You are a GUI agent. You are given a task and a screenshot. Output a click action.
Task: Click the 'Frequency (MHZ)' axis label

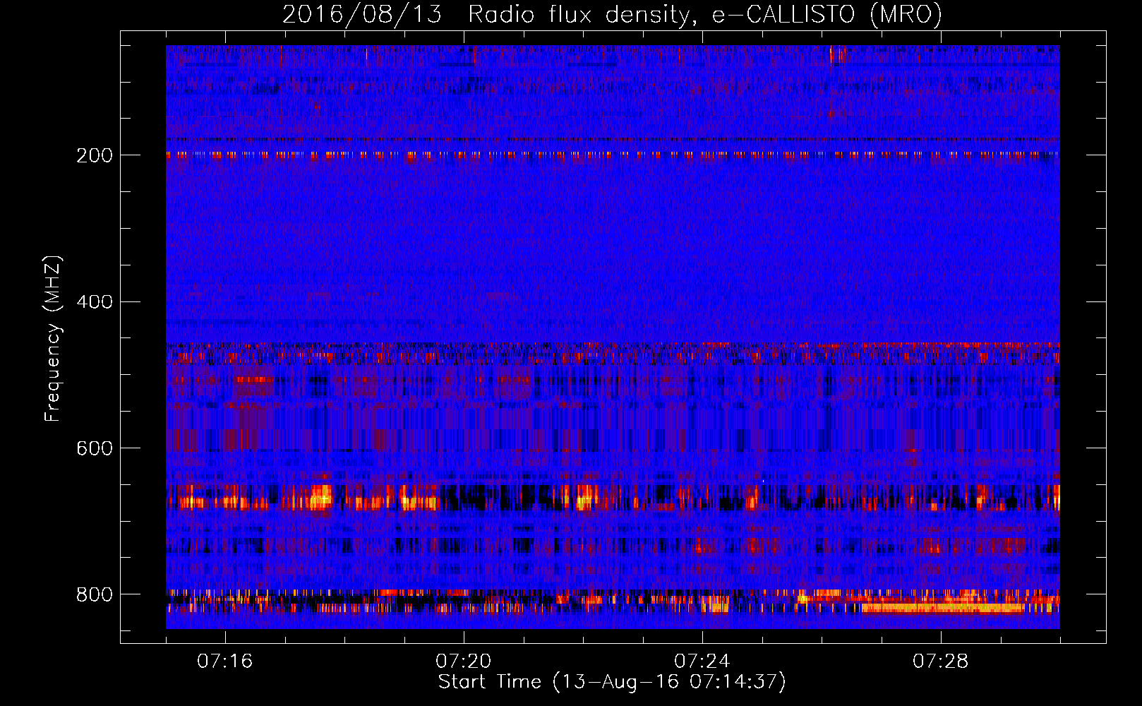(x=53, y=339)
